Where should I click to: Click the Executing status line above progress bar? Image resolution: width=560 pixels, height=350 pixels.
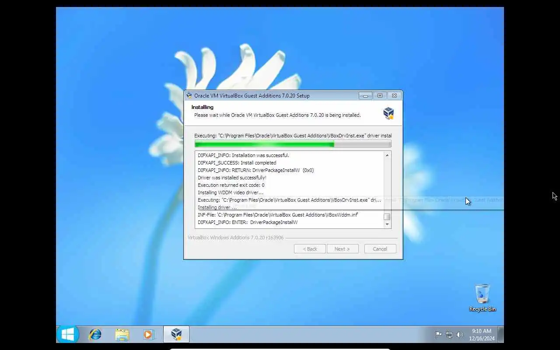293,136
